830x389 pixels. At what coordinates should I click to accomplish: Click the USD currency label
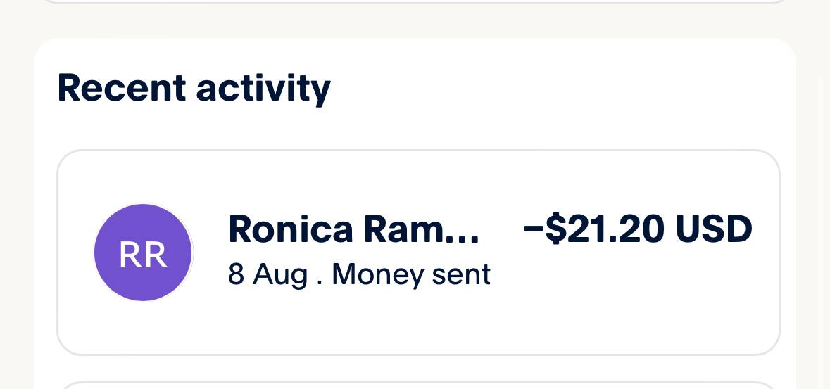point(713,229)
